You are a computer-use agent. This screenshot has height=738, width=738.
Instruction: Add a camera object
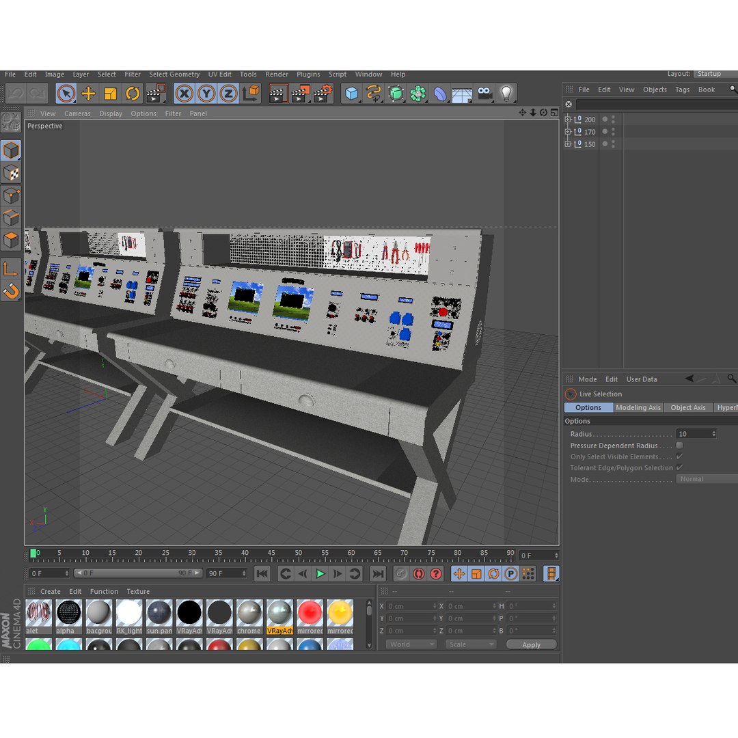pos(484,93)
